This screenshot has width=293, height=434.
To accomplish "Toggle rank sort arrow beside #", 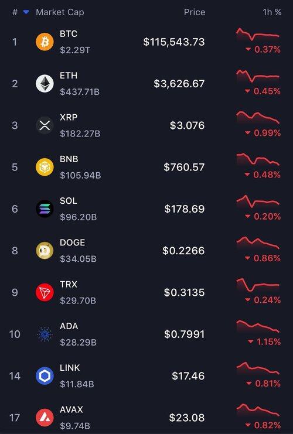I will [26, 12].
